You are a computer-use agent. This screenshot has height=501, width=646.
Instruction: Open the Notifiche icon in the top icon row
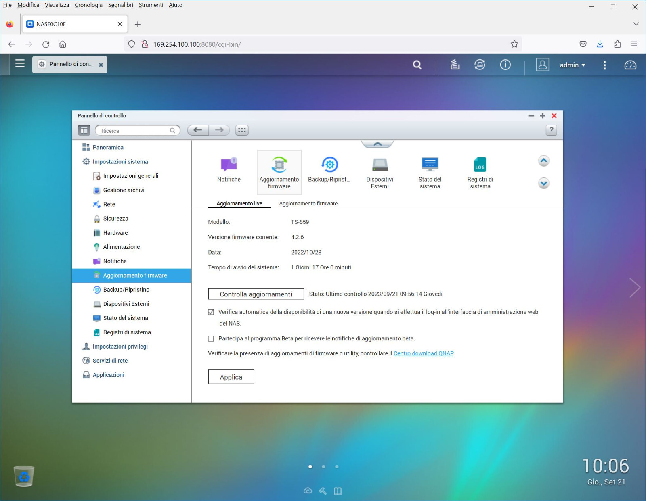click(x=229, y=170)
